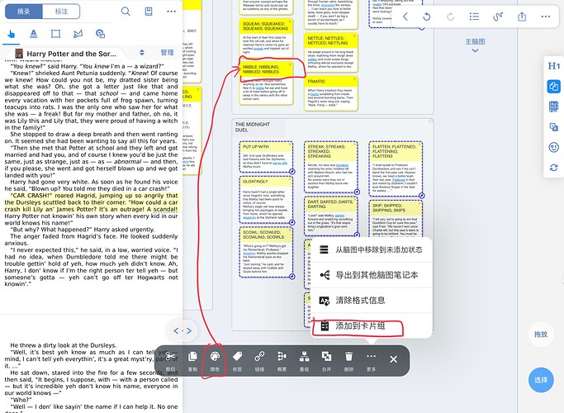Open the notebook card deck icon in sidebar

click(x=553, y=107)
